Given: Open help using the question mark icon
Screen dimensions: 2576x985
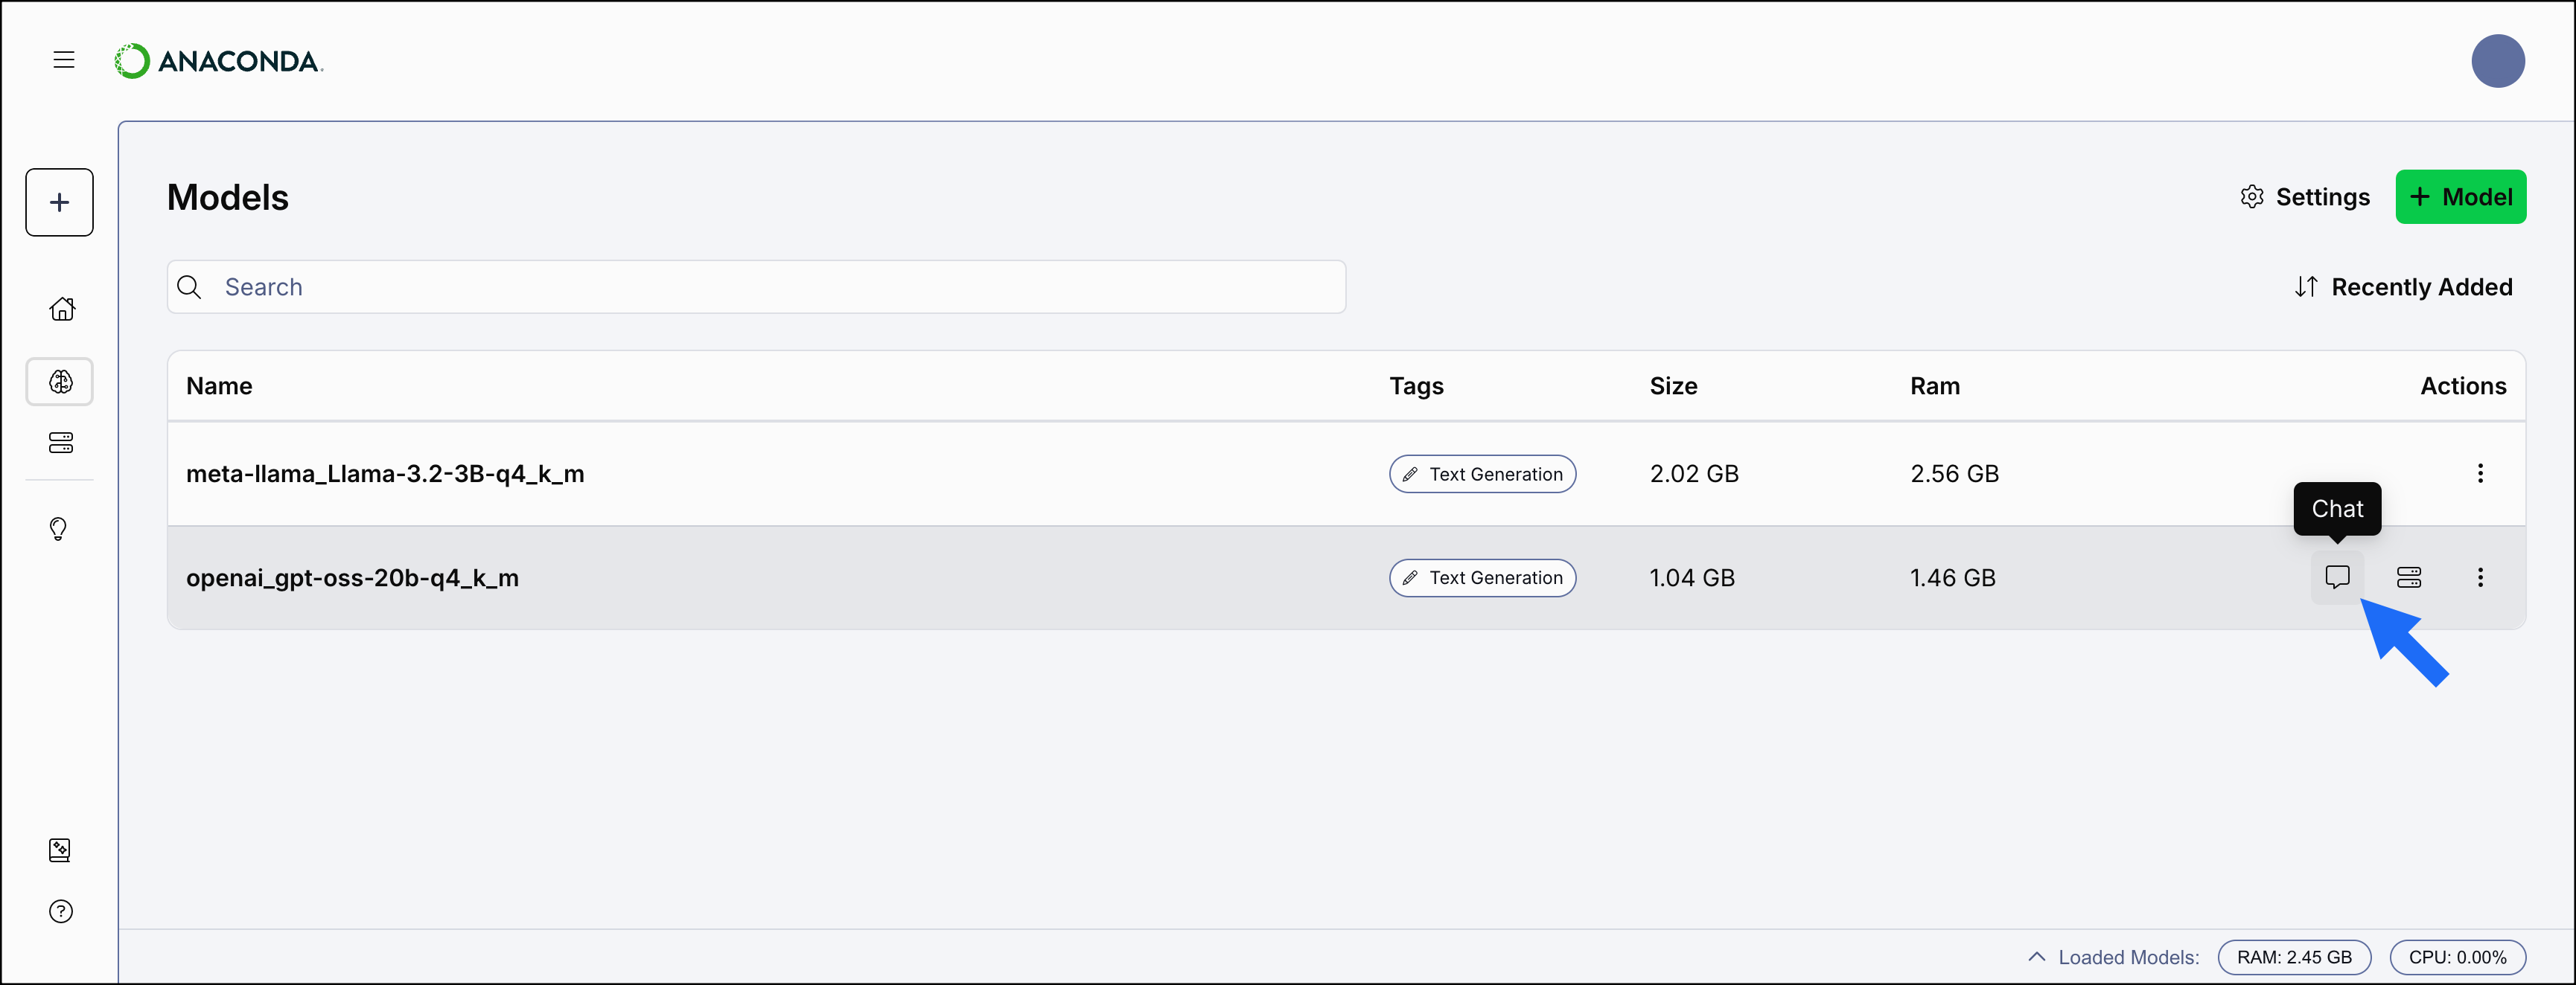Looking at the screenshot, I should coord(59,911).
